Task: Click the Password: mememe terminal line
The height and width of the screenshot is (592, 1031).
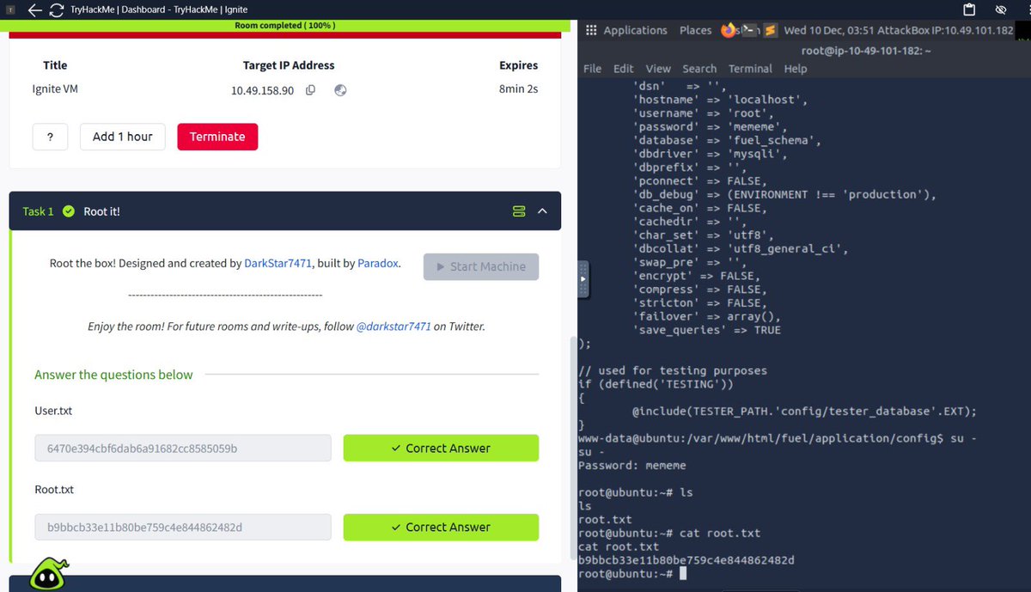Action: (632, 466)
